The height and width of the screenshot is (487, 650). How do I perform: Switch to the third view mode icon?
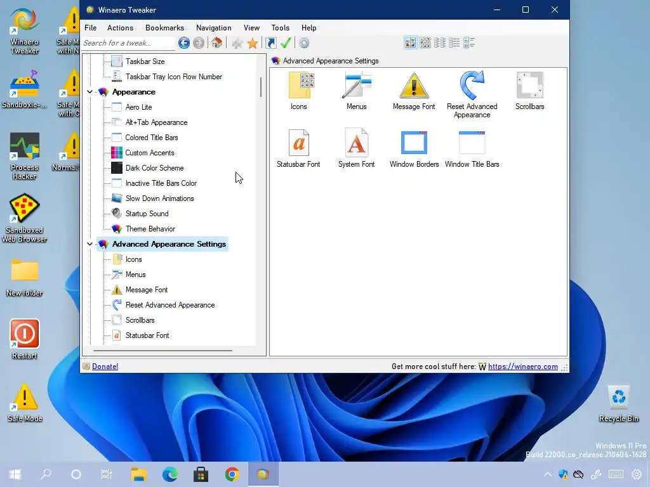(439, 42)
